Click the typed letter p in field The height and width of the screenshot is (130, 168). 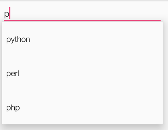[x=7, y=14]
